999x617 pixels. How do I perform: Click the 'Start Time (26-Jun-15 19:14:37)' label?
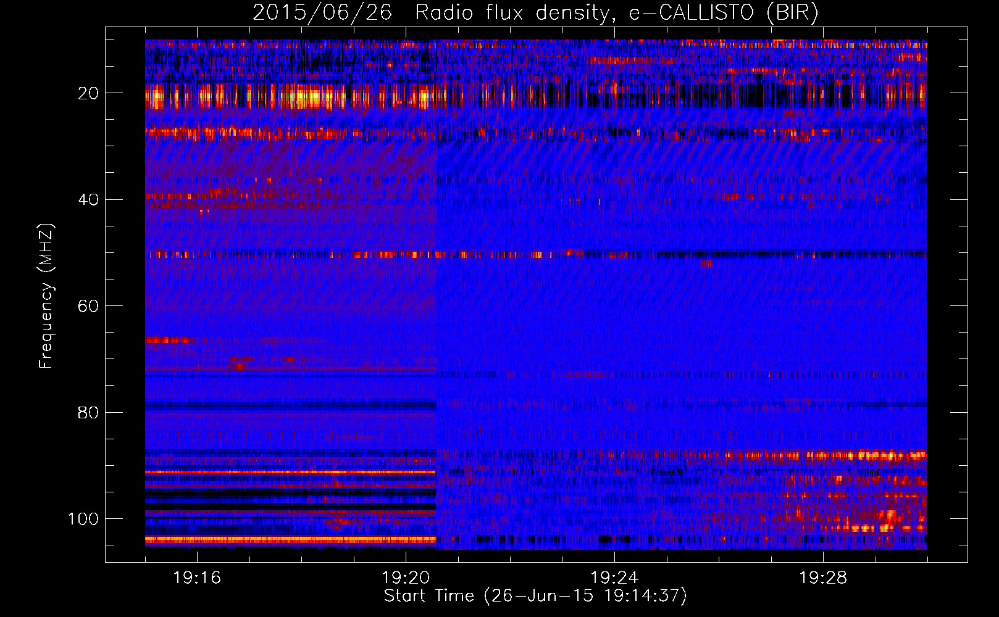535,596
